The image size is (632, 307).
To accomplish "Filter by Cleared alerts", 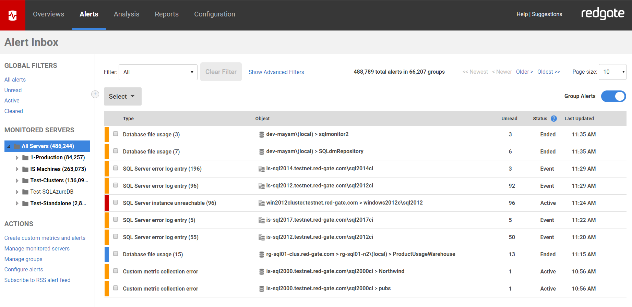I will [x=14, y=111].
